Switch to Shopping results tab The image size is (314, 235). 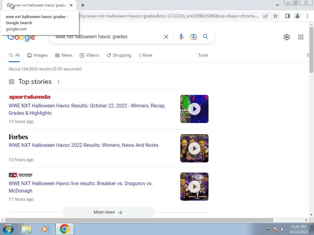[119, 55]
